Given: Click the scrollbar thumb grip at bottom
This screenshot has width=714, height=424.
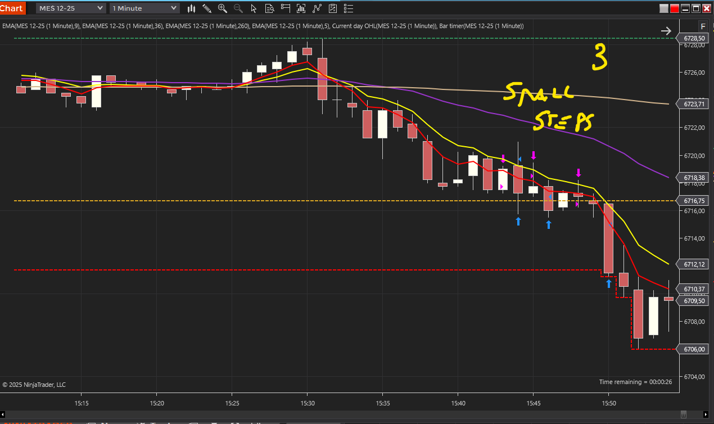Looking at the screenshot, I should click(684, 414).
